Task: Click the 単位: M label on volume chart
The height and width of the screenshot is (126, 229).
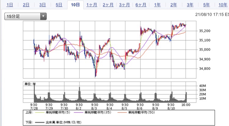Action: pos(30,84)
